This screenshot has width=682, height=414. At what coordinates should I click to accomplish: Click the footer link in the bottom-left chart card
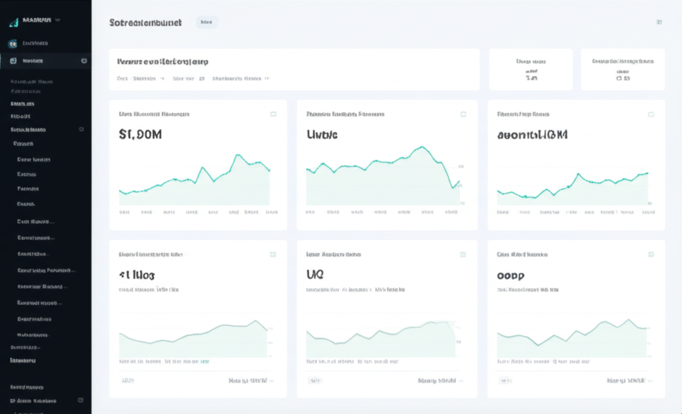(250, 381)
